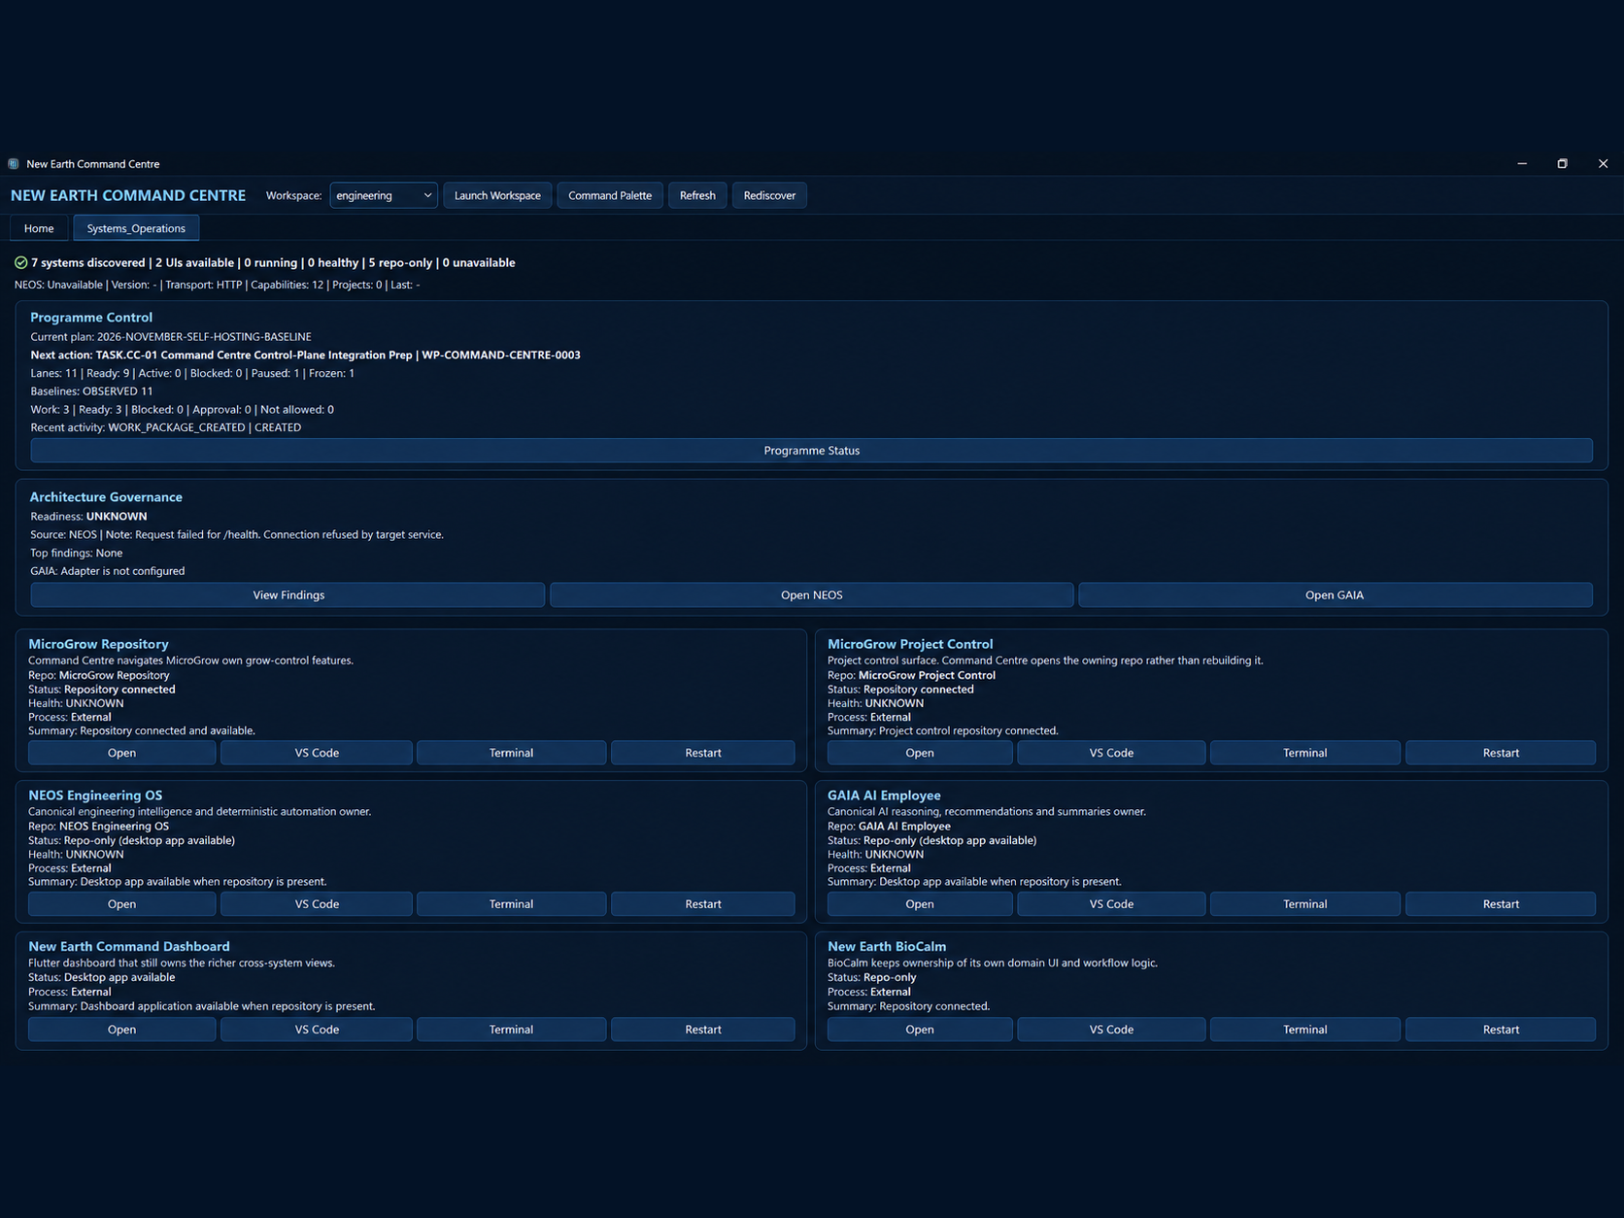Image resolution: width=1624 pixels, height=1218 pixels.
Task: Open Terminal for NEOS Engineering OS
Action: [511, 904]
